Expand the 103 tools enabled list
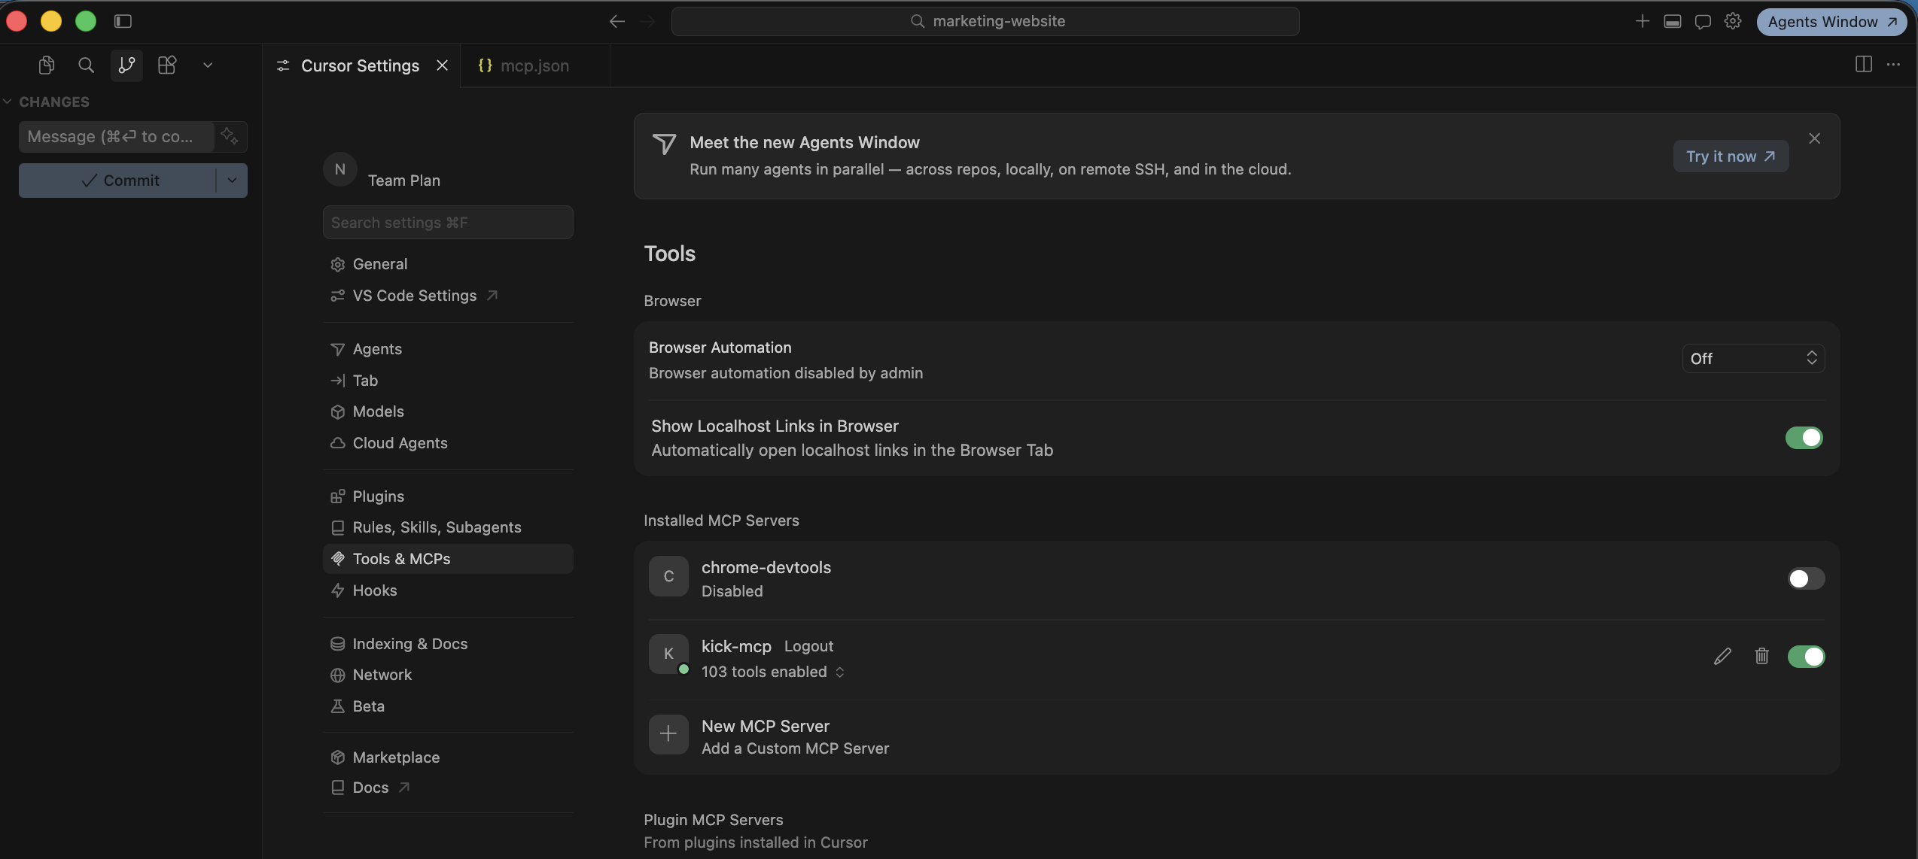The height and width of the screenshot is (859, 1918). tap(773, 672)
